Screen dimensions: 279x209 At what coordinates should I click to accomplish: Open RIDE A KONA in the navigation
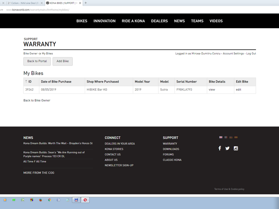tap(133, 21)
